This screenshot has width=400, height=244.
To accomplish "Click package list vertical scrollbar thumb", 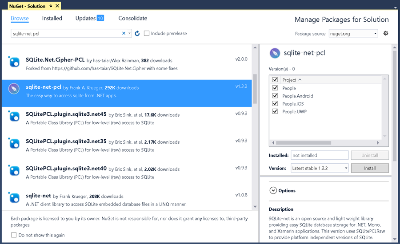I will (255, 89).
